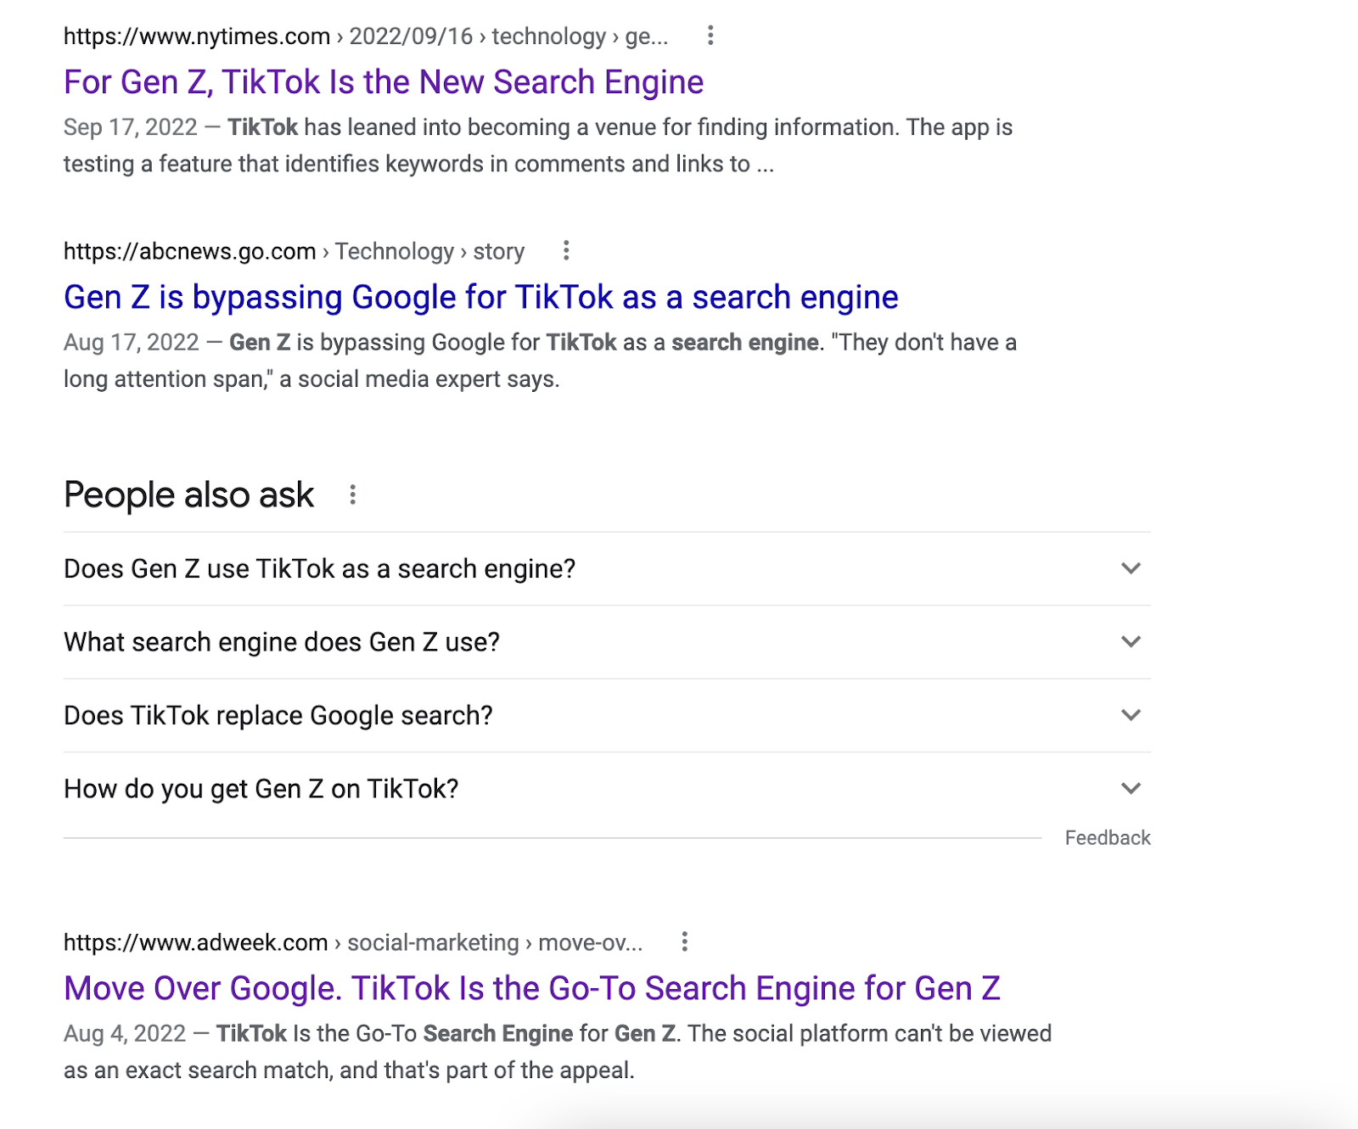Click the "People also ask" heading
Viewport: 1358px width, 1129px height.
pos(189,495)
